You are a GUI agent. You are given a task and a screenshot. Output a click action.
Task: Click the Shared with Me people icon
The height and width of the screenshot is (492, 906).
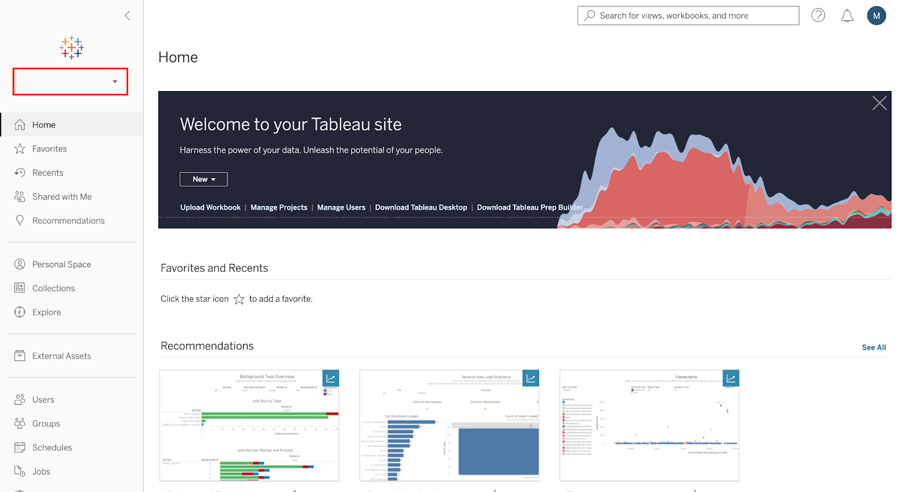click(20, 197)
